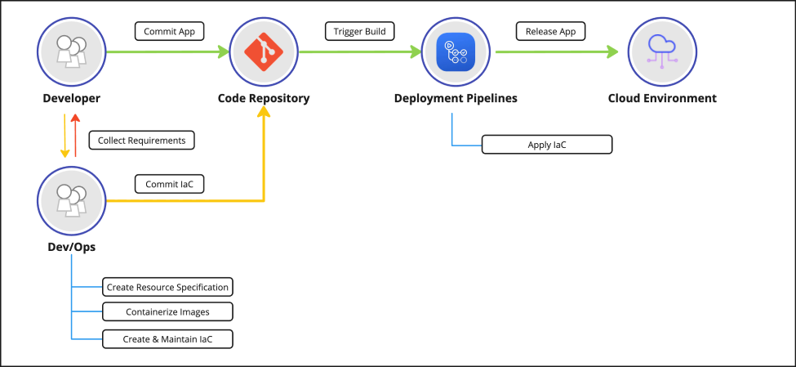796x367 pixels.
Task: Open the Deployment Pipelines icon
Action: (x=455, y=51)
